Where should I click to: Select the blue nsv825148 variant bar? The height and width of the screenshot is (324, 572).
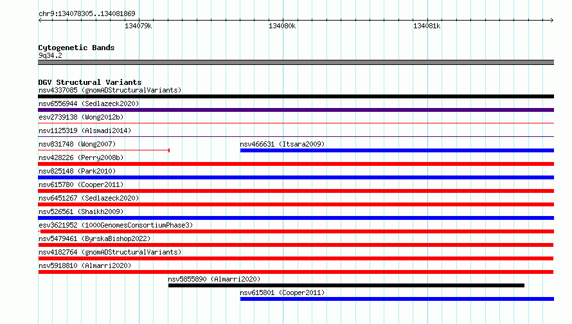click(296, 177)
